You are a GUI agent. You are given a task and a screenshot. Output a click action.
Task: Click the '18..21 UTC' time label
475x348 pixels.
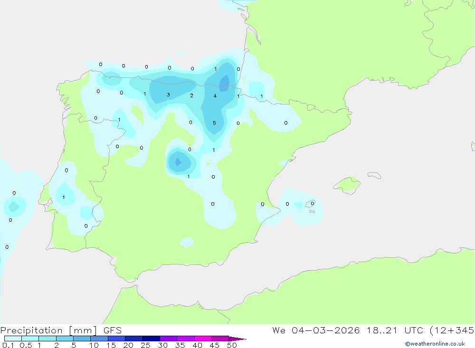394,330
